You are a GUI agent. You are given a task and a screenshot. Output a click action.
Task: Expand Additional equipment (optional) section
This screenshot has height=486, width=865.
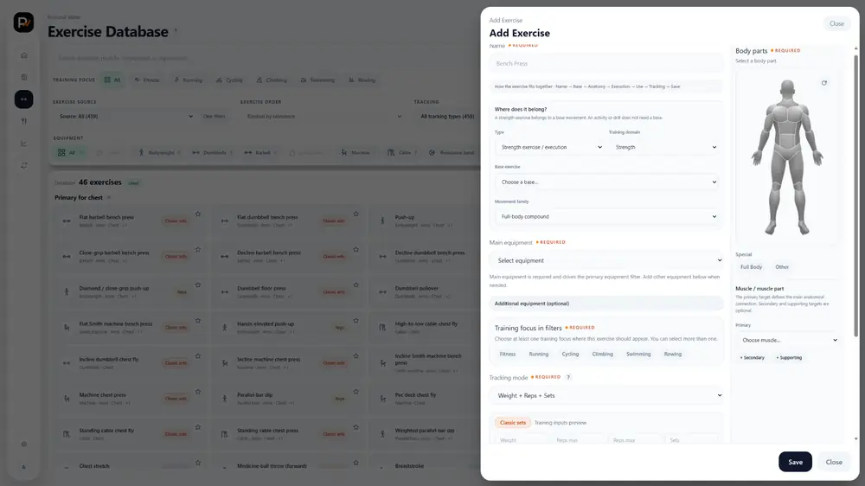[x=607, y=304]
